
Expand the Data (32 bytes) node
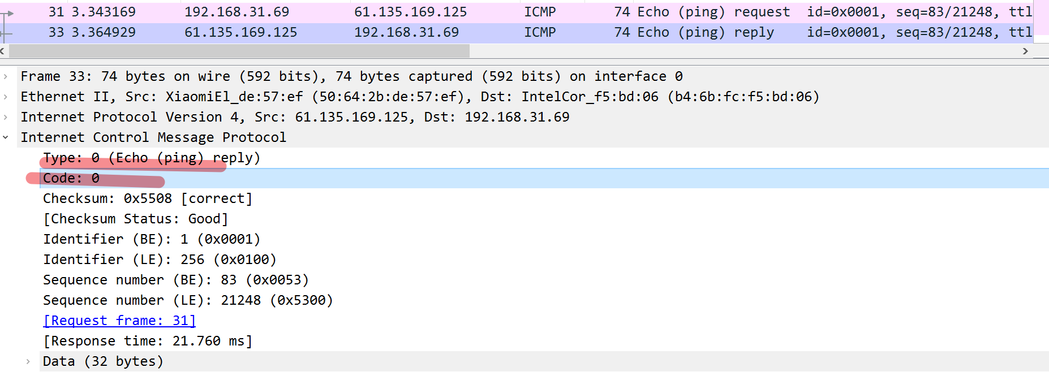[x=28, y=361]
